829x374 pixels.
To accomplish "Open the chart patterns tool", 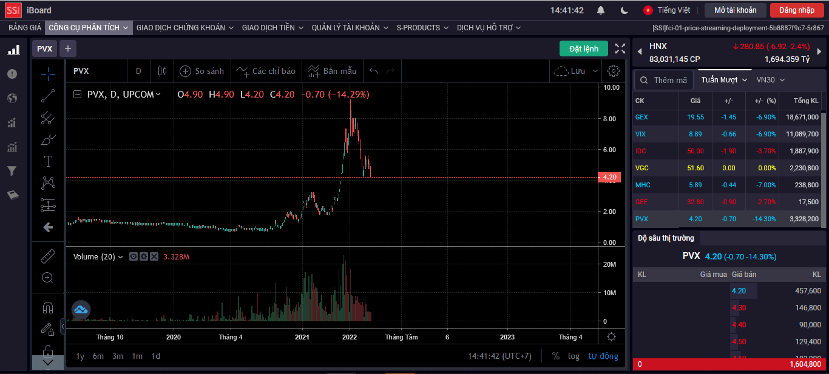I will click(48, 183).
